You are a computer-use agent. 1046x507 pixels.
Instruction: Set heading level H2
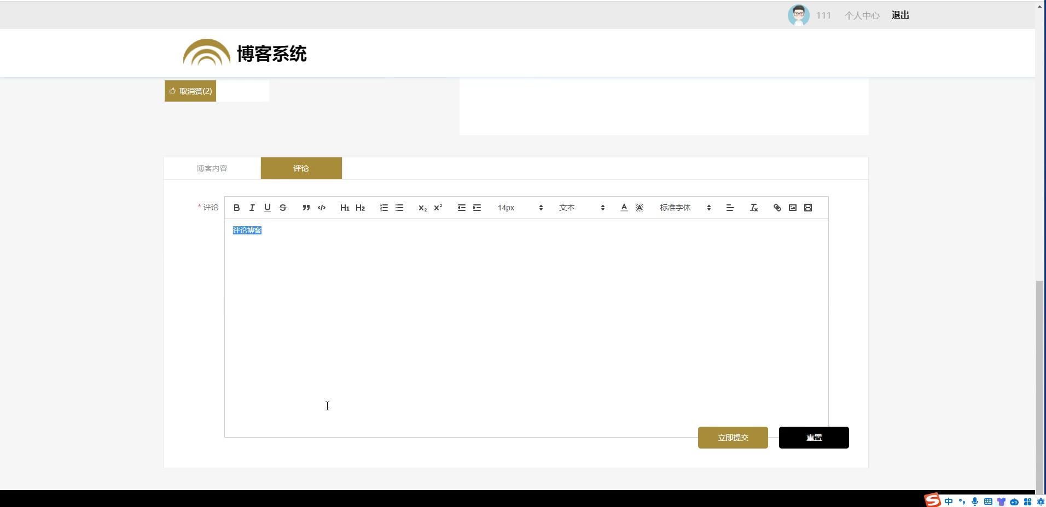click(x=360, y=208)
